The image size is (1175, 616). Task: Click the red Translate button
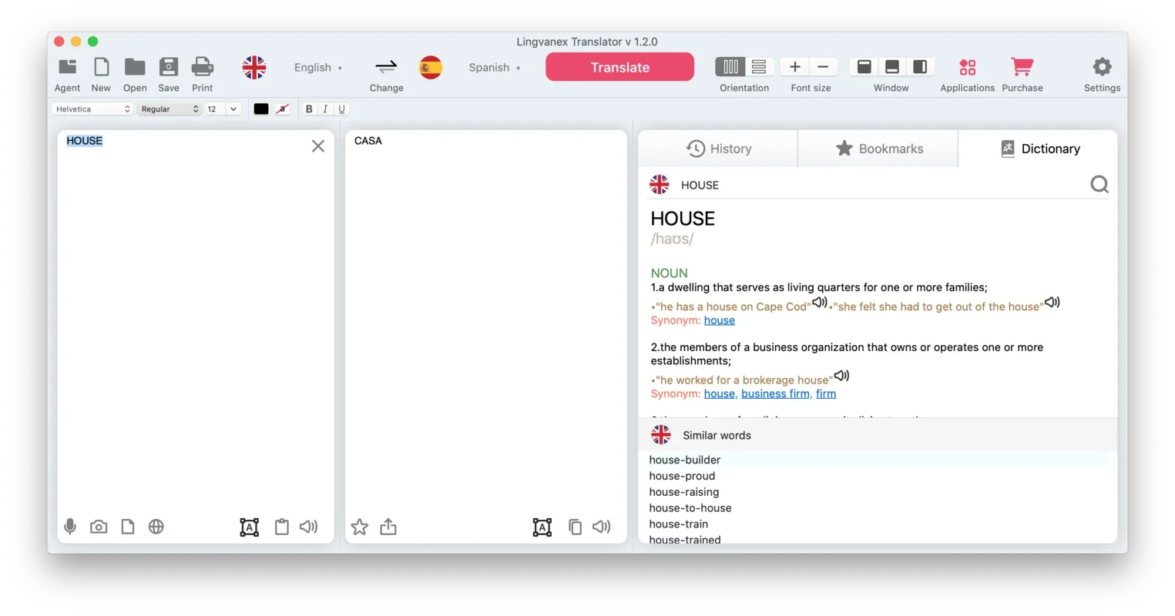tap(620, 67)
